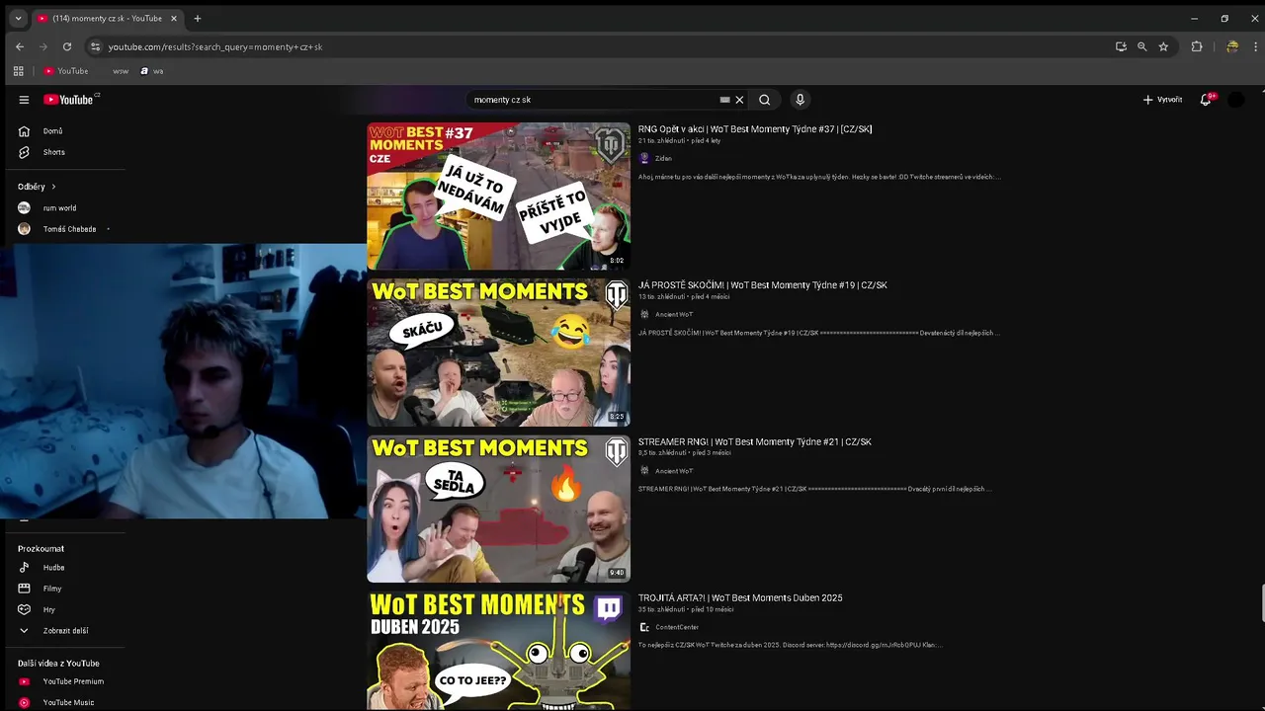Click the 'Další videa z YouTube' heading

point(58,664)
